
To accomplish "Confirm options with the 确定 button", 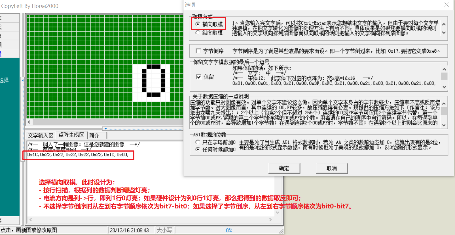I will tap(284, 168).
